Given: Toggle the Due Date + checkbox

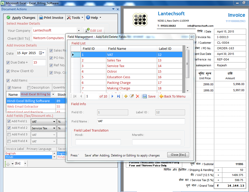Looking at the screenshot, I should pyautogui.click(x=8, y=63).
